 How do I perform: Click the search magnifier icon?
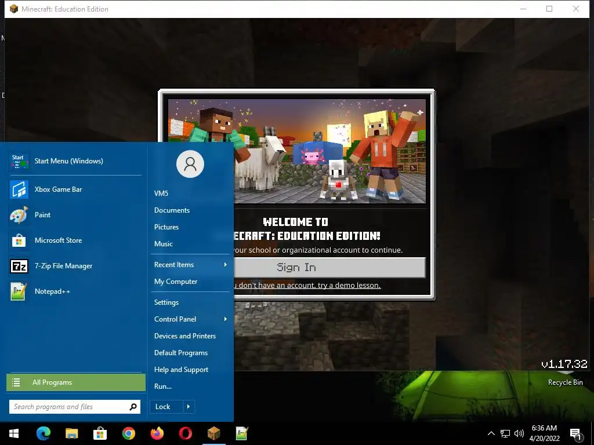pos(133,407)
